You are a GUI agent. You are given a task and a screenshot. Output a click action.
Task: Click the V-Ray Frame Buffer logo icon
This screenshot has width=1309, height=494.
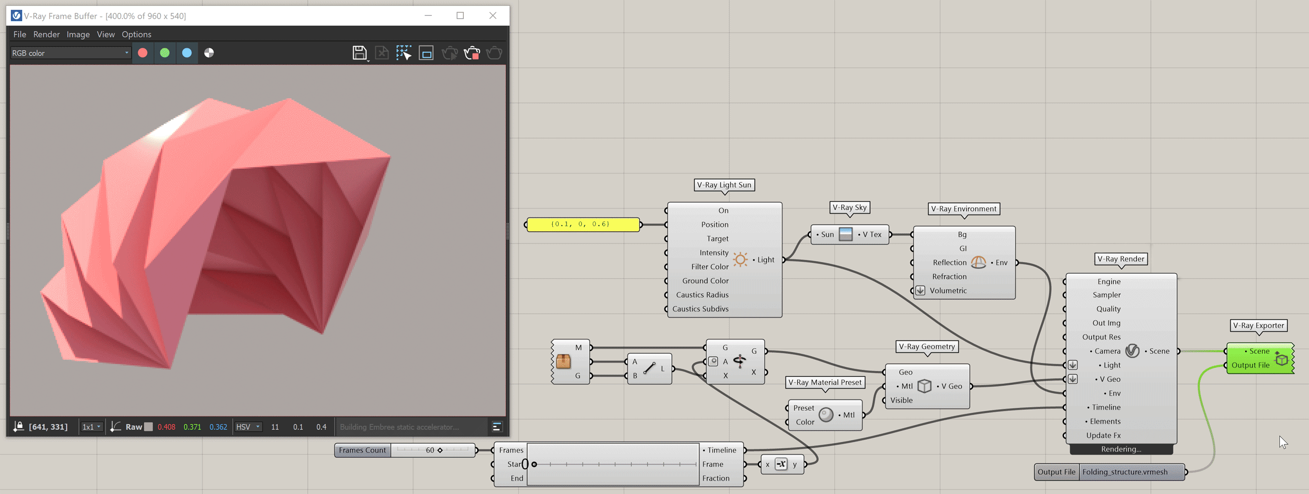[16, 16]
